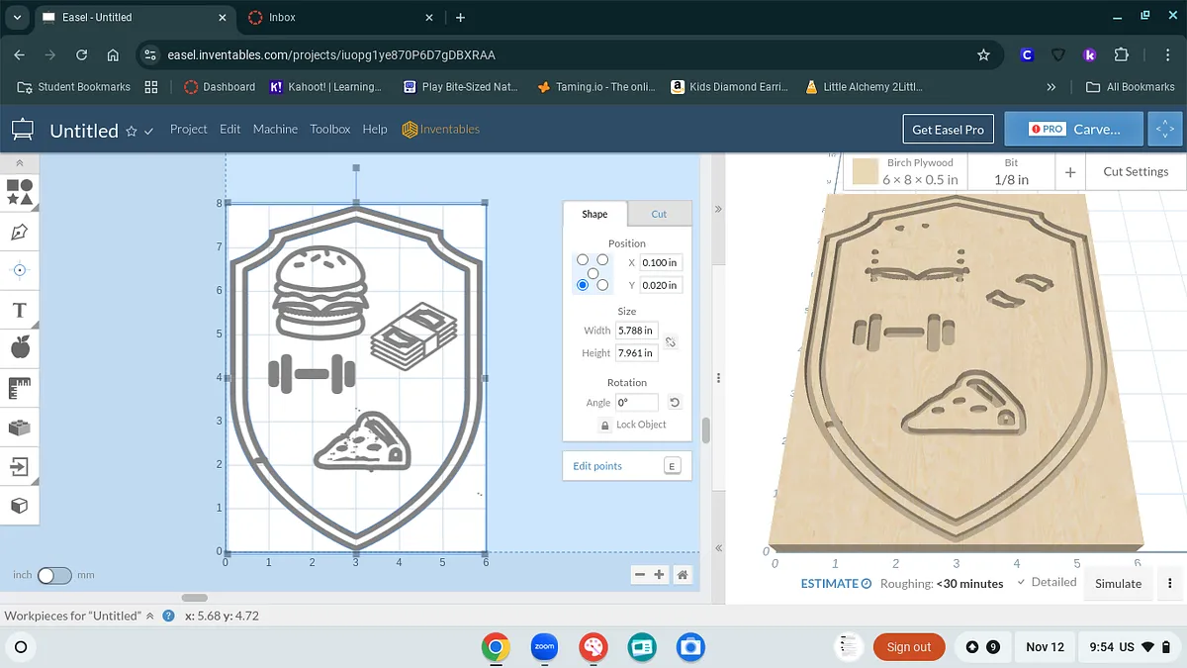Toggle Lock Object padlock
This screenshot has width=1187, height=668.
605,425
